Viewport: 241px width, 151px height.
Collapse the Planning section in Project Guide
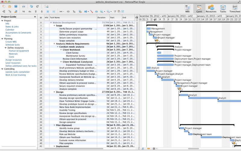click(x=2, y=39)
